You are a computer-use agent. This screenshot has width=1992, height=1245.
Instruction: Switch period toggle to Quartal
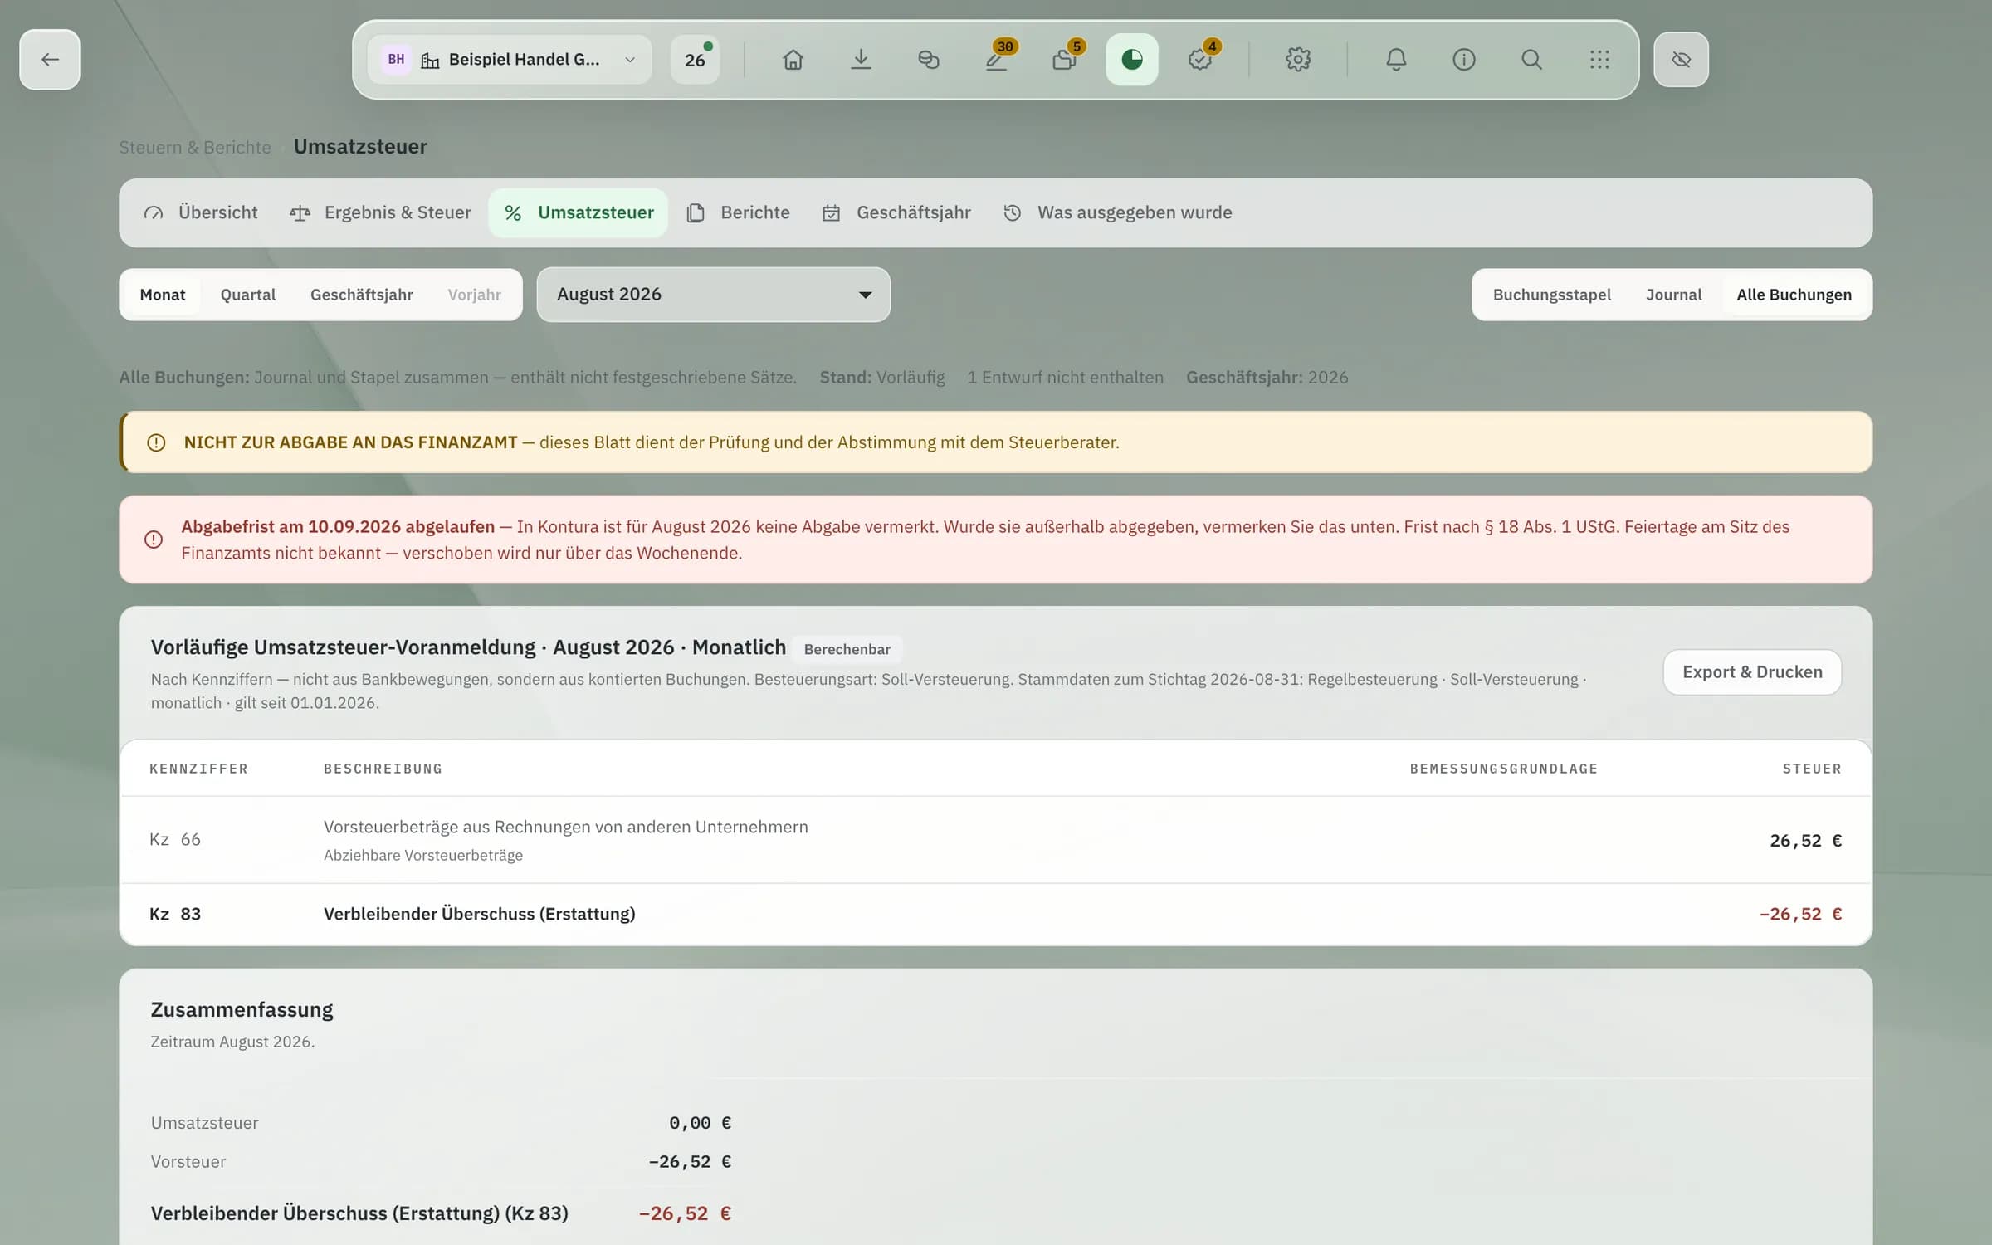point(248,295)
